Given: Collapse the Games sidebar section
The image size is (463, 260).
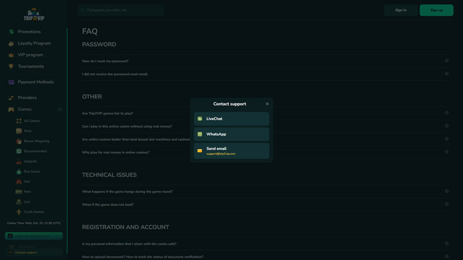Looking at the screenshot, I should coord(60,109).
